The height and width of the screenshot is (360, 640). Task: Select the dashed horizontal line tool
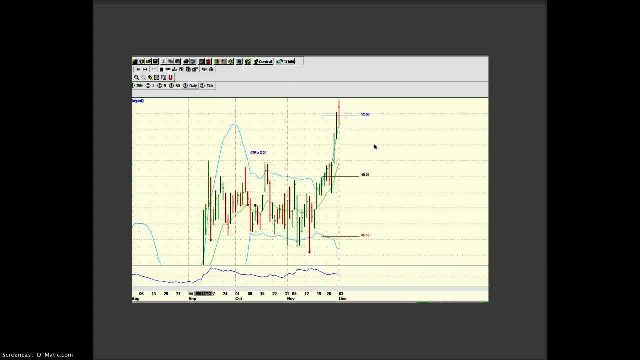(168, 69)
